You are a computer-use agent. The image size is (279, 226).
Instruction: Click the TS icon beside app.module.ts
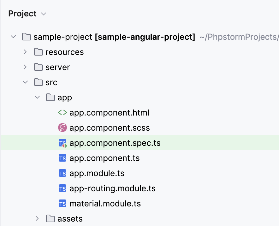(x=62, y=173)
